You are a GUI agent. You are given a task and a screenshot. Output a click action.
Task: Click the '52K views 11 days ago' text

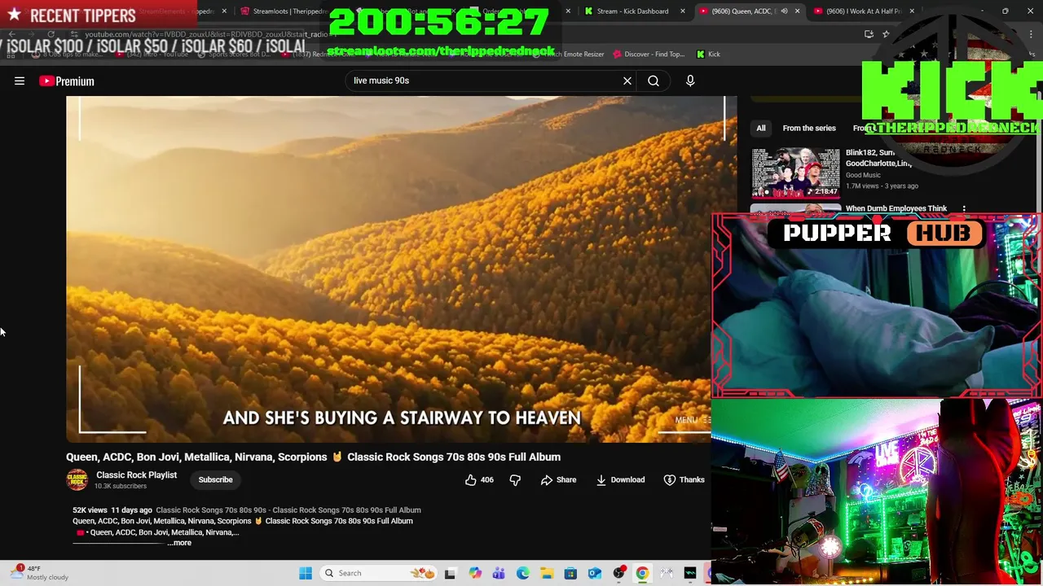click(x=112, y=510)
